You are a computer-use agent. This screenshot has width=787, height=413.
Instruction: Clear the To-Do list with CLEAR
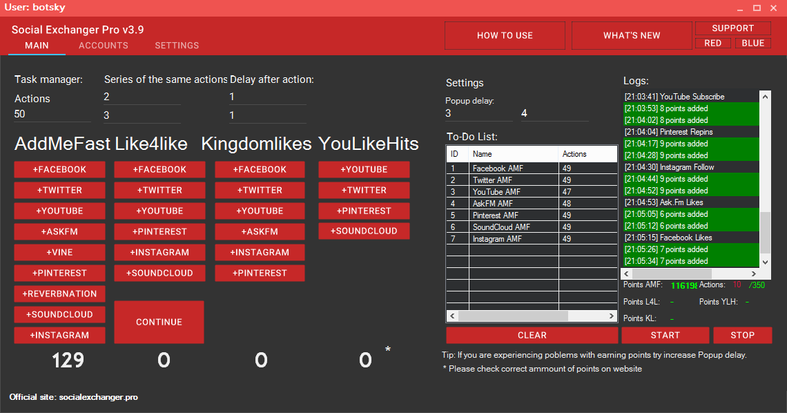point(532,335)
